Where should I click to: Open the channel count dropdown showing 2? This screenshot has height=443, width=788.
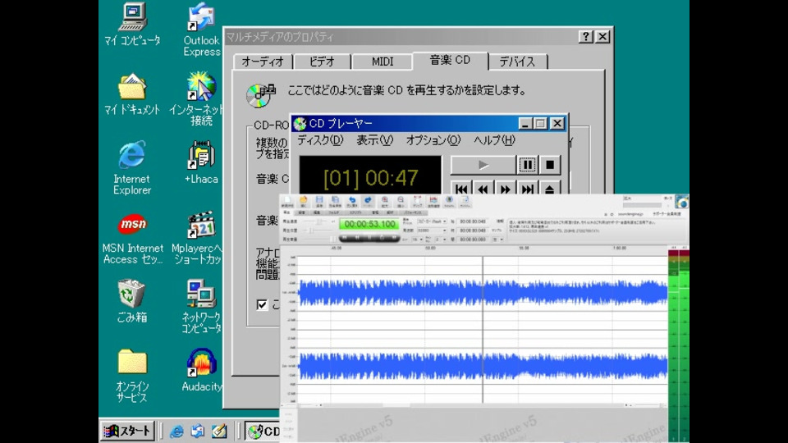(x=440, y=240)
